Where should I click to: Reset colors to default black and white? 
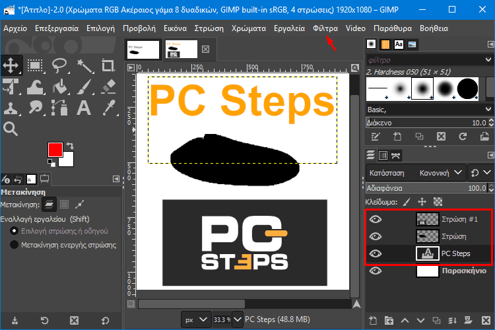(51, 163)
